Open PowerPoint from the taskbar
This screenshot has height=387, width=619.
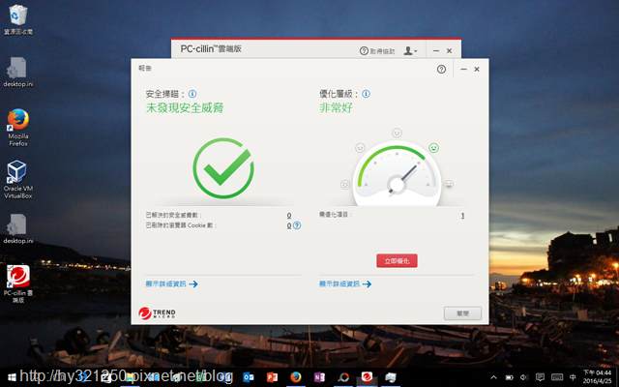pyautogui.click(x=272, y=377)
